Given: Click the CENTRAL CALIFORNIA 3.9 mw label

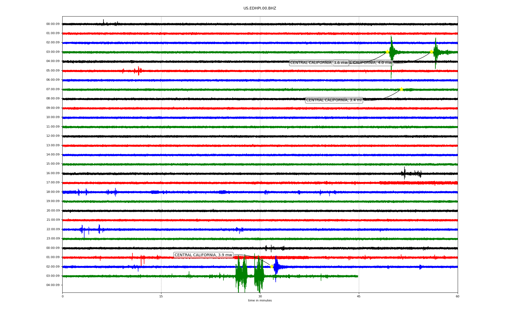Looking at the screenshot, I should pos(203,255).
